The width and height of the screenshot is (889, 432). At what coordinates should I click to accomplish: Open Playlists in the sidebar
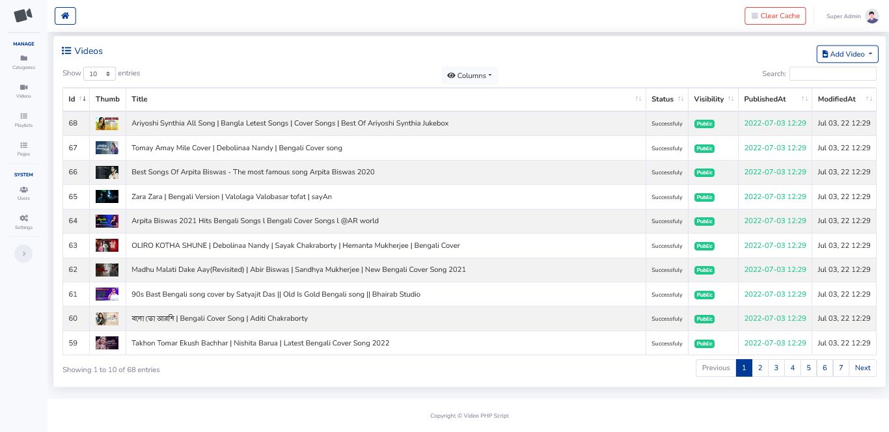(23, 120)
